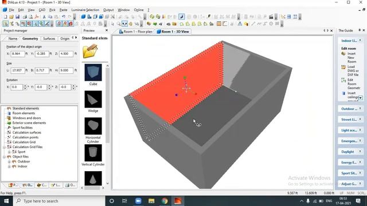Select the Cube element thumbnail
Viewport: 367px width, 206px height.
point(93,73)
